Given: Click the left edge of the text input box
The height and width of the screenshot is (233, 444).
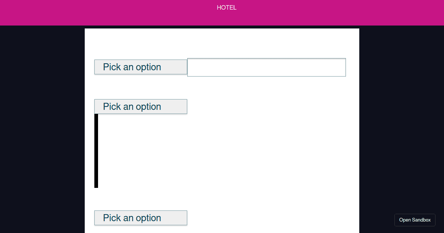Looking at the screenshot, I should click(x=189, y=67).
